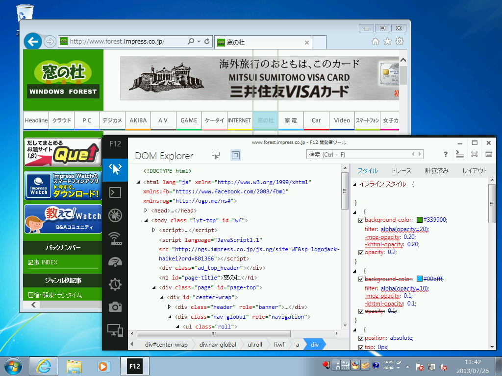Open the DOM Explorer tool in sidebar
The width and height of the screenshot is (502, 376).
115,169
